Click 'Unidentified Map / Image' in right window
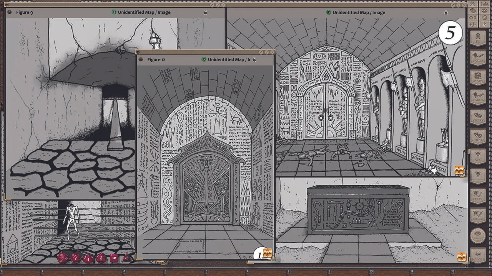The height and width of the screenshot is (276, 492). point(359,12)
